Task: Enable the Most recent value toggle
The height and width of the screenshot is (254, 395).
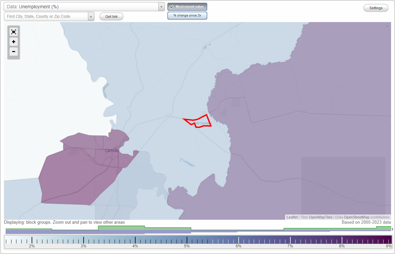Action: pos(187,6)
